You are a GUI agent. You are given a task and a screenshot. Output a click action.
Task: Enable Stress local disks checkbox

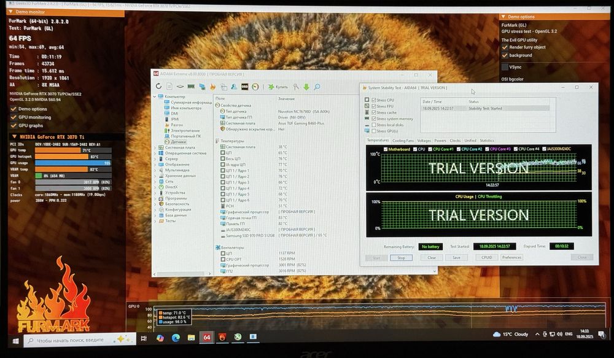[x=374, y=125]
